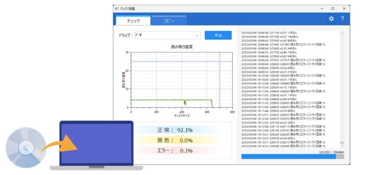The image size is (368, 175).
Task: Select log row 10:10:16 328260 読み取りエラー
Action: (283, 75)
